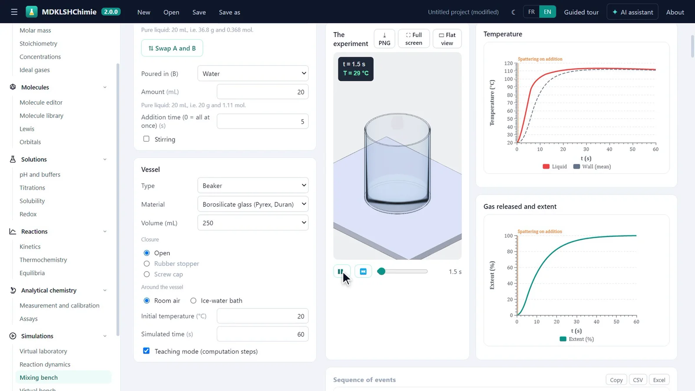
Task: Click the Open menu item
Action: [x=171, y=12]
